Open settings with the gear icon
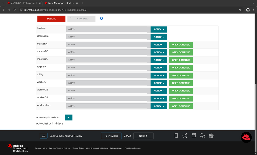 click(211, 136)
